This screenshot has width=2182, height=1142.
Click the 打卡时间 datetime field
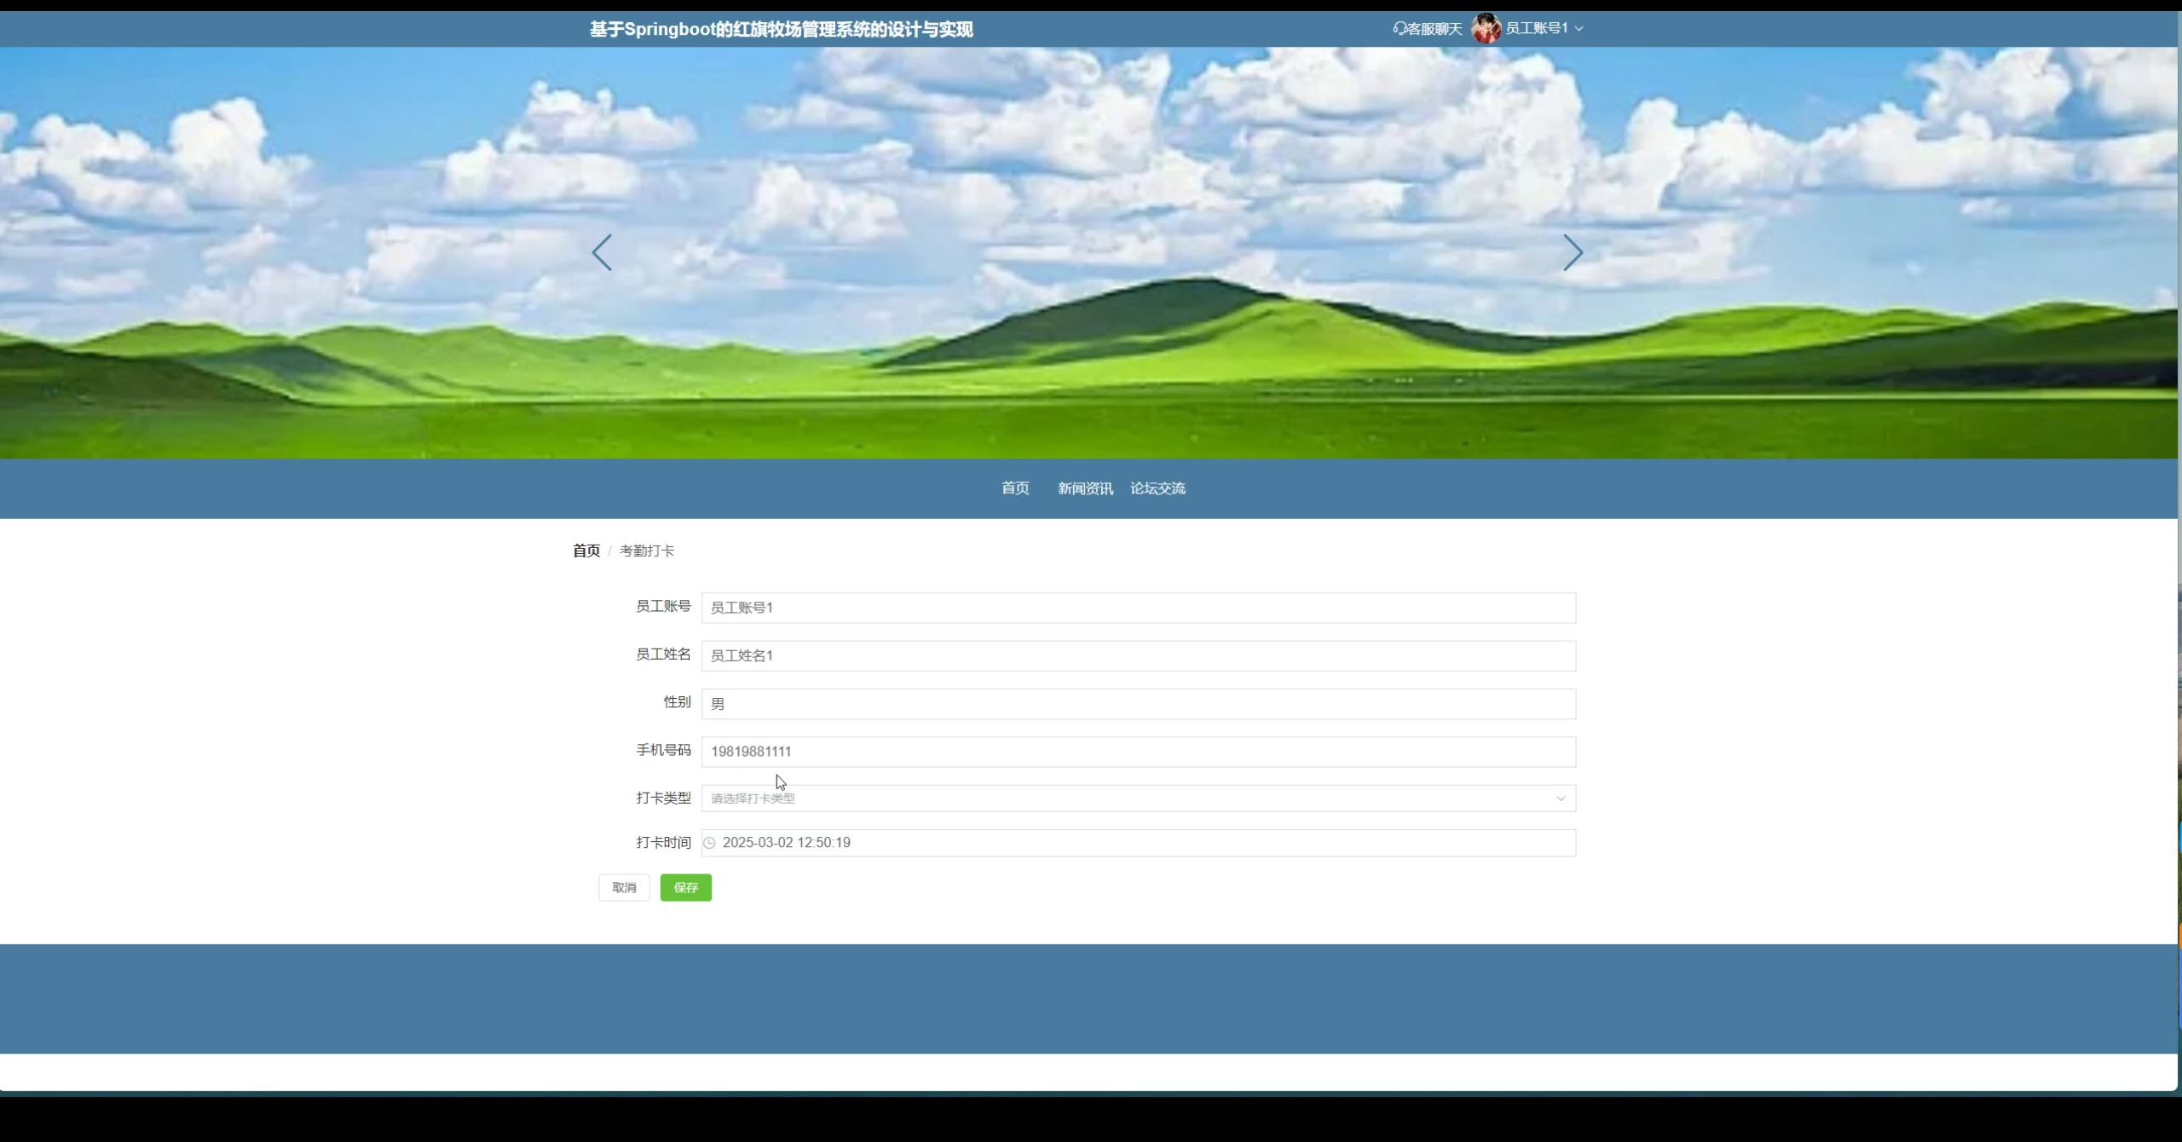coord(1138,843)
